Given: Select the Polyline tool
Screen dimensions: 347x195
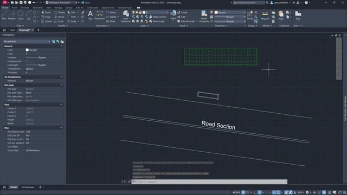Looking at the screenshot, I should pyautogui.click(x=12, y=15).
